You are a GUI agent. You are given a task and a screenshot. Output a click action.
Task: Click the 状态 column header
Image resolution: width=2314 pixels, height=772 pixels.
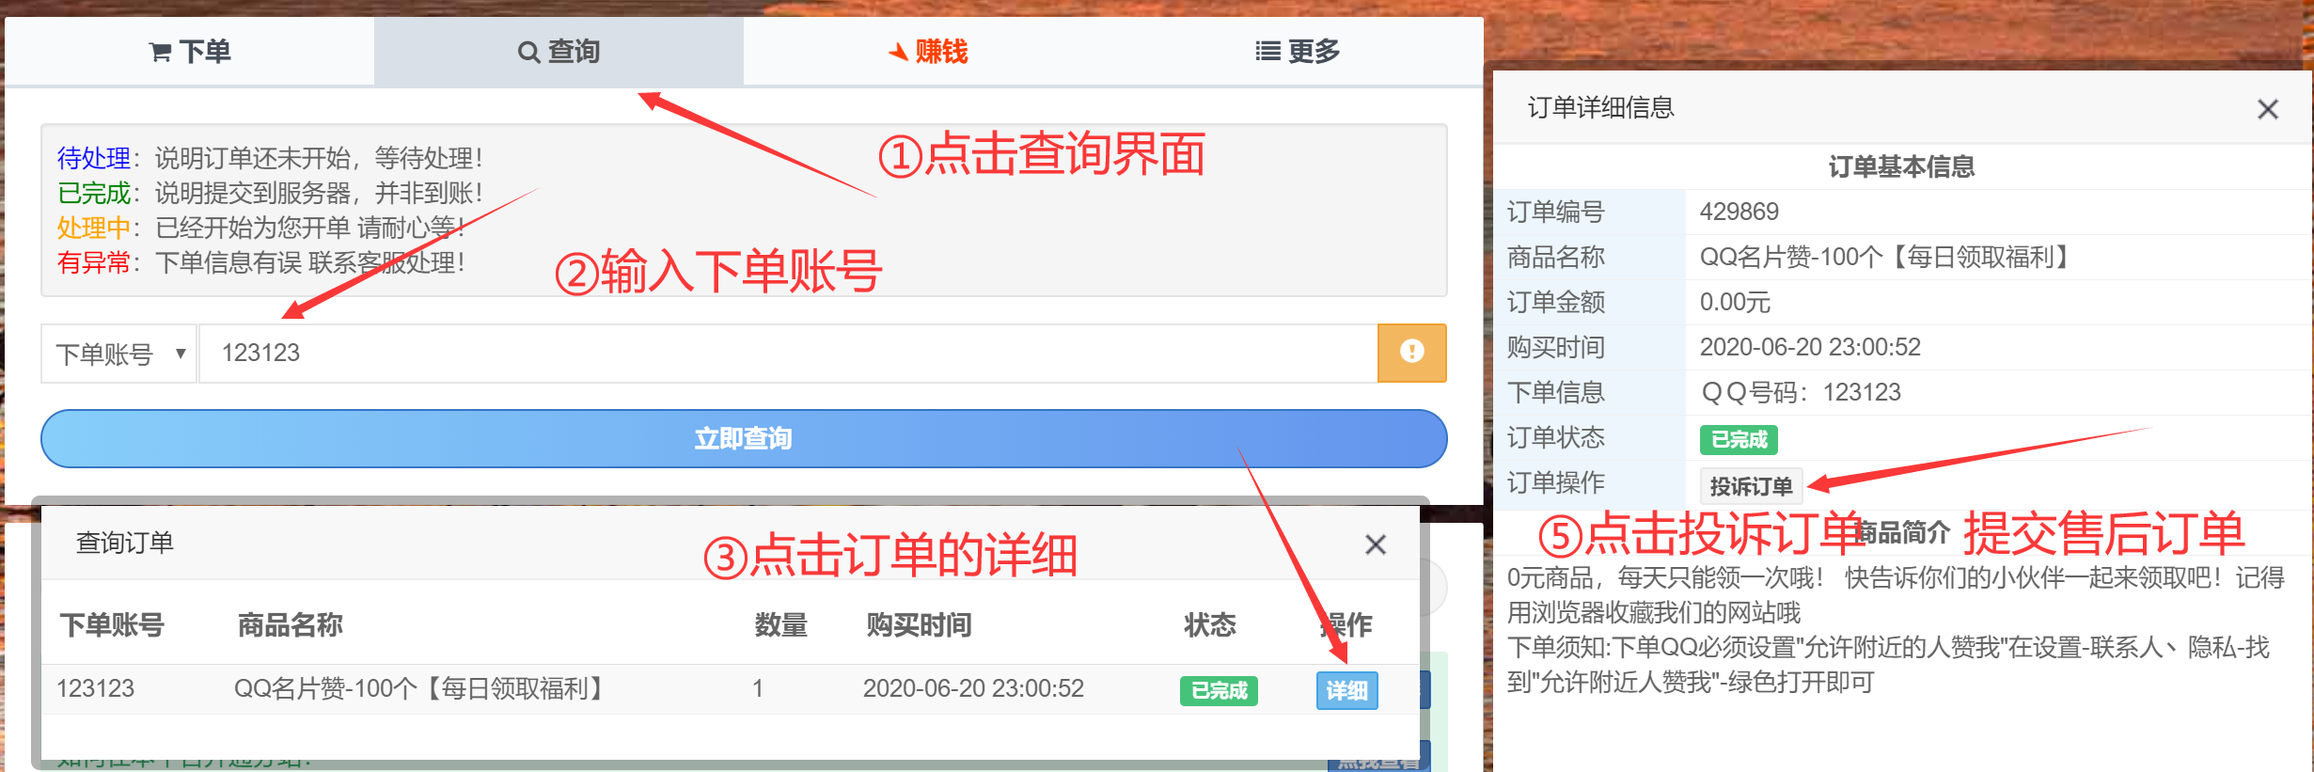[1209, 625]
